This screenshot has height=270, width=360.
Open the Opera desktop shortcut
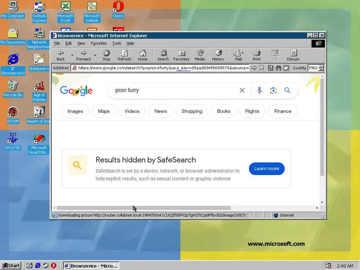click(118, 9)
